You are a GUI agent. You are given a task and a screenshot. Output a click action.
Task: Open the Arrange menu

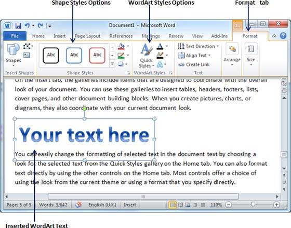pyautogui.click(x=232, y=55)
